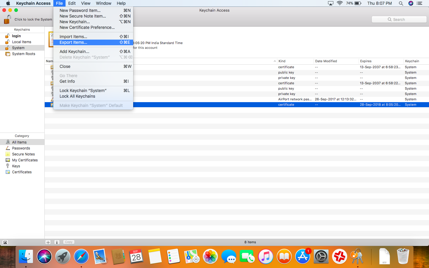The height and width of the screenshot is (268, 429).
Task: Select the Secure Notes category
Action: pyautogui.click(x=22, y=154)
